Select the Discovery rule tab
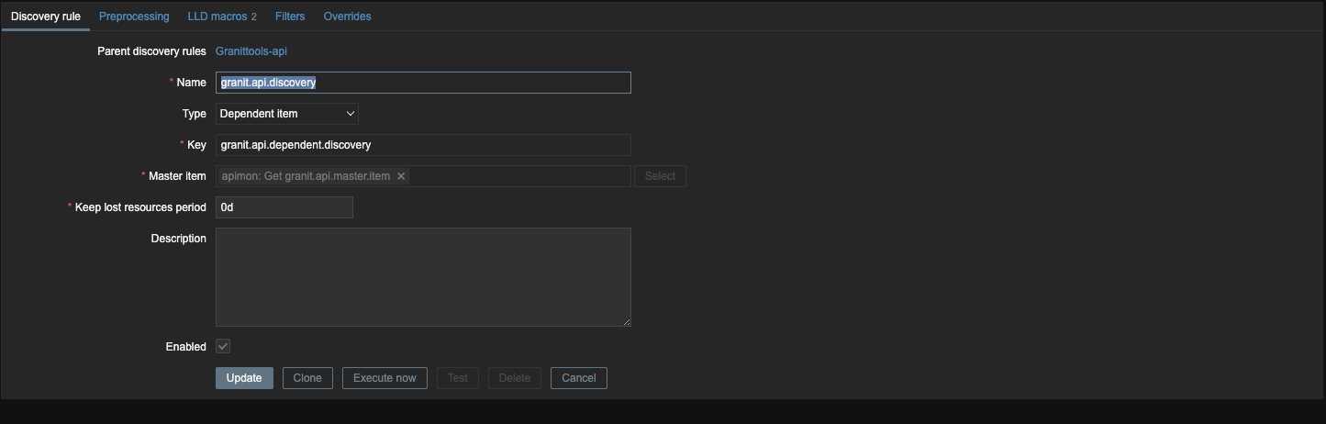 [46, 17]
